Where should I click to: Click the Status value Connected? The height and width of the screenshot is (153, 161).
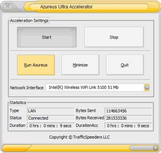click(50, 118)
